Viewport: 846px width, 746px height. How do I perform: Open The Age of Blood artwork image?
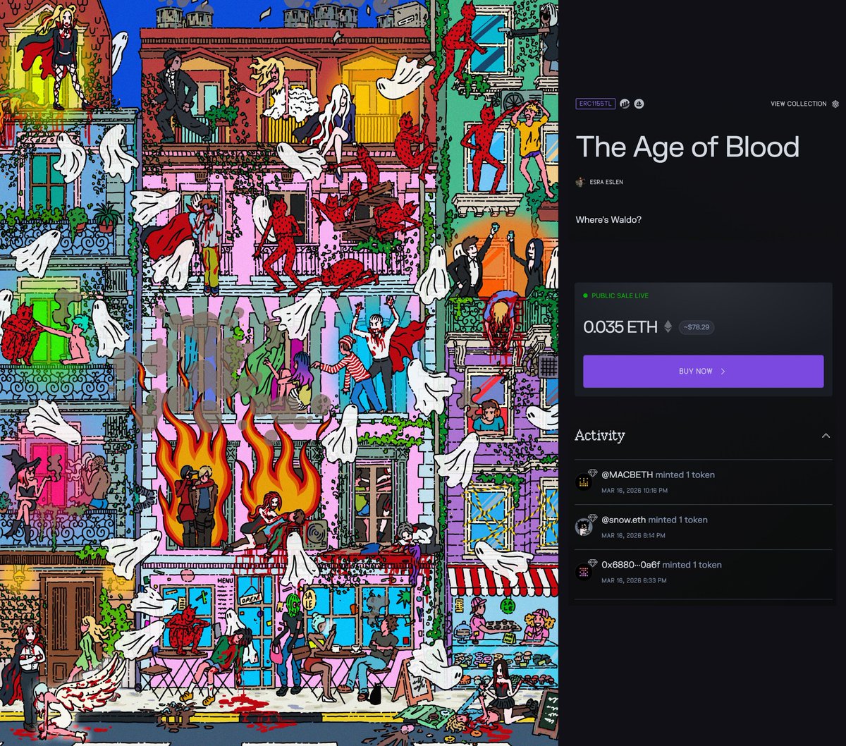coord(279,373)
